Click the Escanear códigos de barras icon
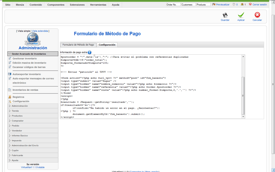Screen dimensions: 275x172 [10, 67]
